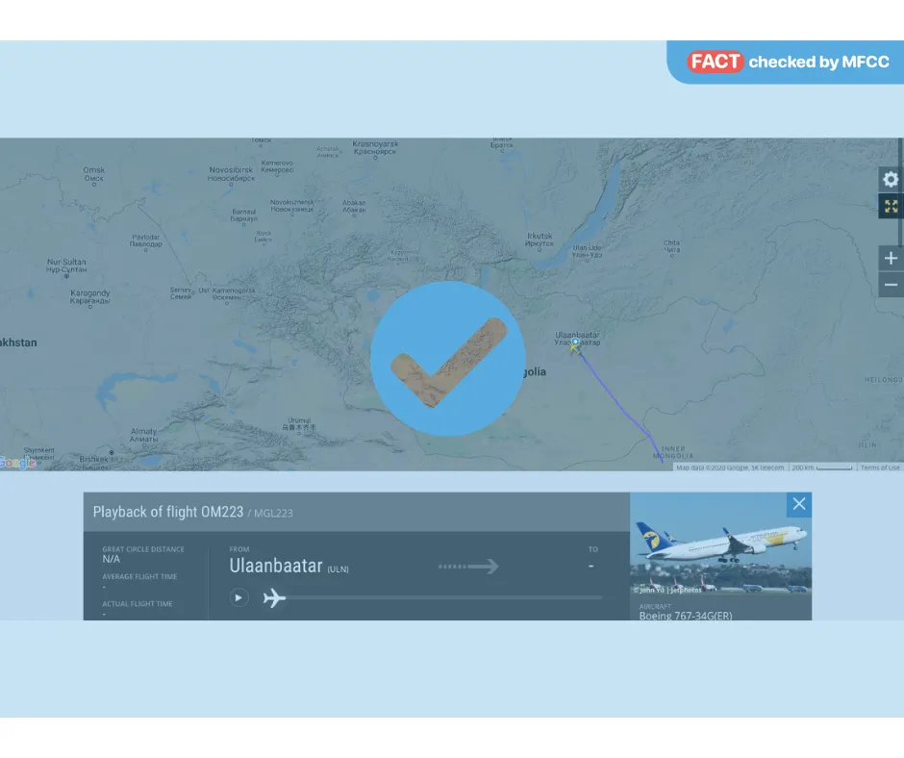
Task: Click the plane handle on playback timeline
Action: click(x=274, y=597)
